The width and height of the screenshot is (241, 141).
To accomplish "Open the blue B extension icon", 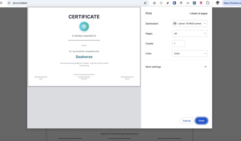I will coord(174,3).
